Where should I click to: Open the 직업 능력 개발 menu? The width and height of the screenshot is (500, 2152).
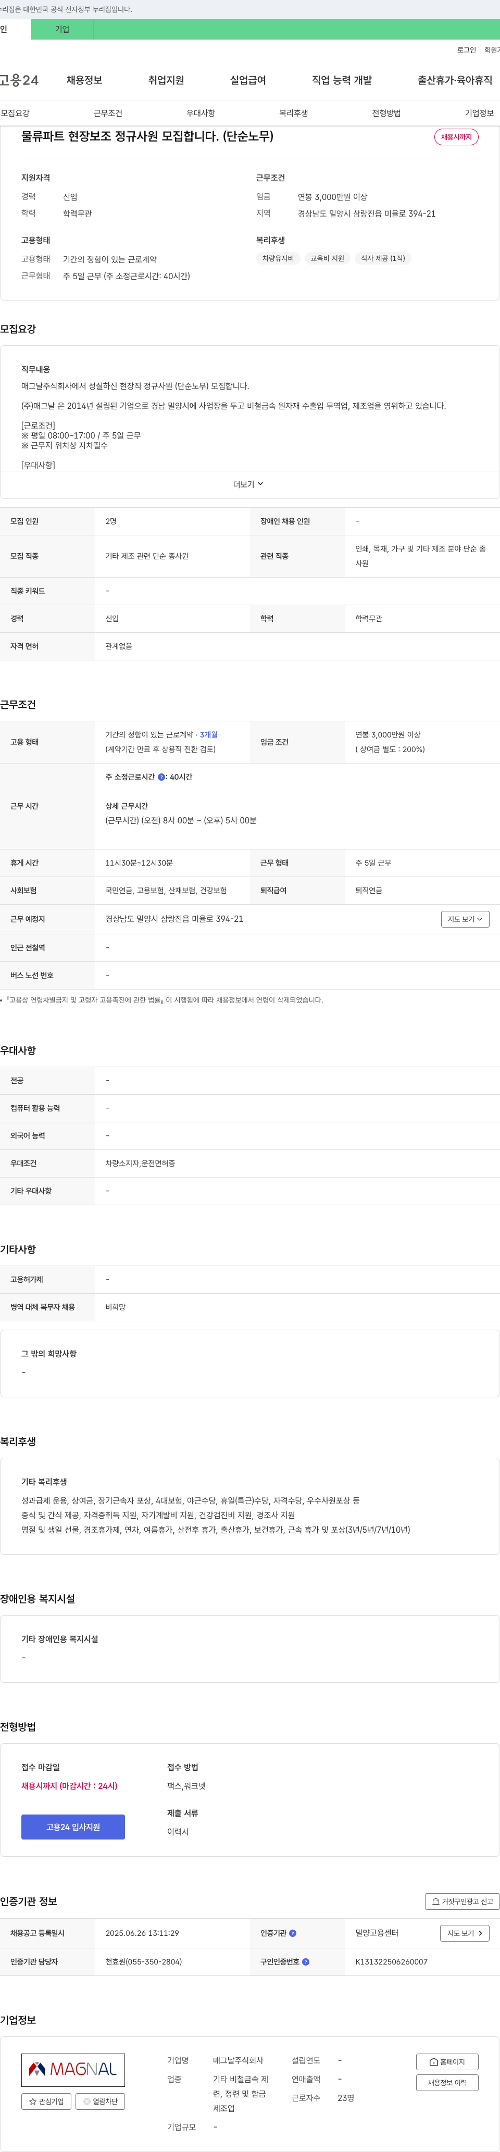342,80
